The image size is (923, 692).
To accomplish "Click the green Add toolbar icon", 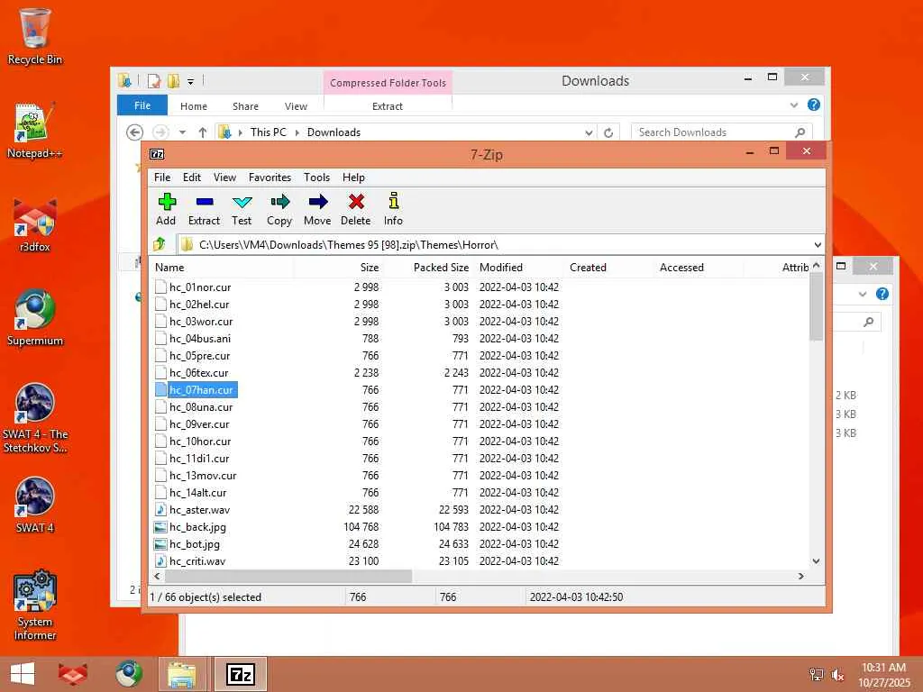I will (x=167, y=202).
